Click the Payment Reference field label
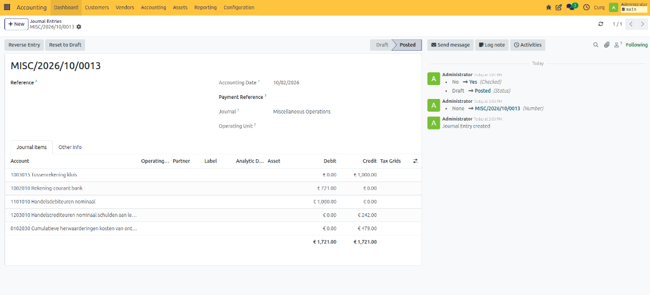 click(241, 97)
